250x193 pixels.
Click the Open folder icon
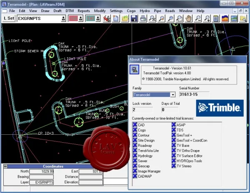click(x=125, y=18)
